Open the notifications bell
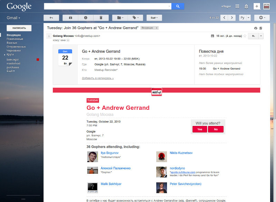 (x=246, y=6)
